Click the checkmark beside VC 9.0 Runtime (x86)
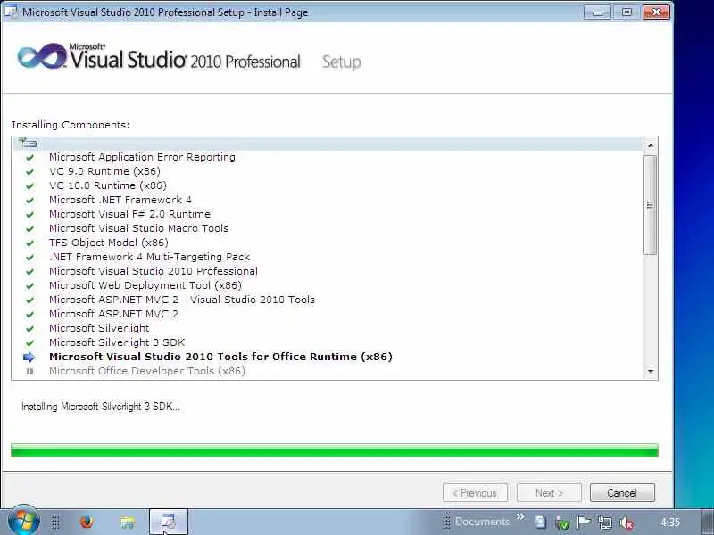Viewport: 714px width, 535px height. [29, 172]
